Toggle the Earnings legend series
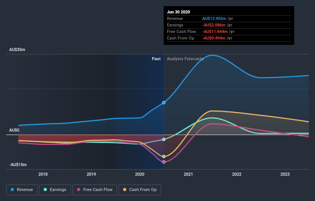This screenshot has height=201, width=315. pos(55,190)
